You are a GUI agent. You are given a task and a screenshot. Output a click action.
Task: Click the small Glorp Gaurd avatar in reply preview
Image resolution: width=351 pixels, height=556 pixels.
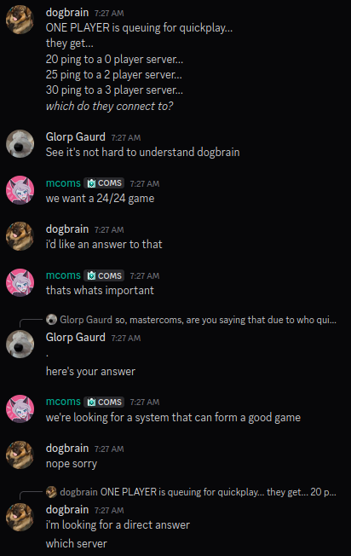51,320
